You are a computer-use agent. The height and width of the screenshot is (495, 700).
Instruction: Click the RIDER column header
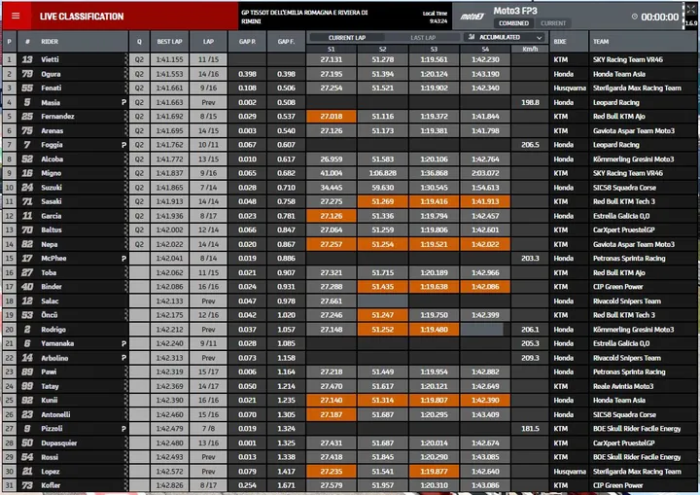[x=50, y=42]
